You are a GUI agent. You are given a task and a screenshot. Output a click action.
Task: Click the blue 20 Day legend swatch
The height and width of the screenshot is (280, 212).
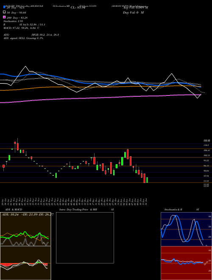(x=4, y=7)
